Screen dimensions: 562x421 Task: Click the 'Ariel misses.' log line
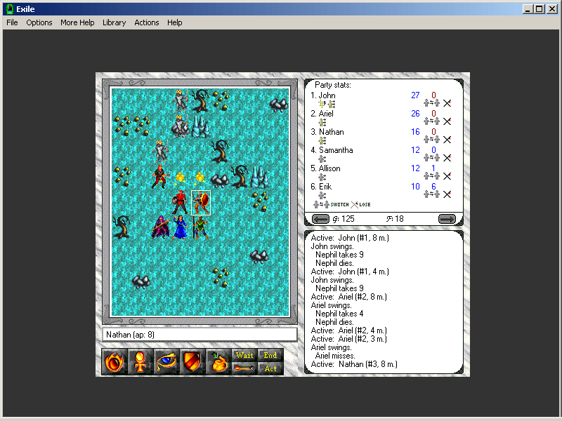(x=335, y=356)
